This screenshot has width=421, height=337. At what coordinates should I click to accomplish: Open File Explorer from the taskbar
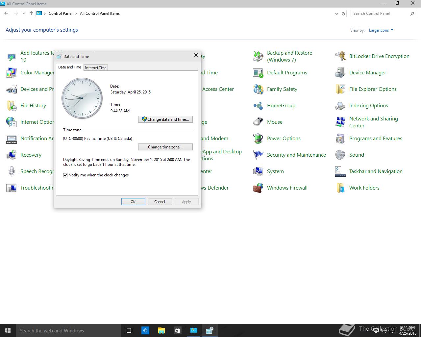point(161,330)
